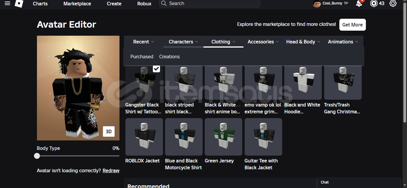Click the 'Green Jersey' item title
This screenshot has height=188, width=407.
(219, 161)
